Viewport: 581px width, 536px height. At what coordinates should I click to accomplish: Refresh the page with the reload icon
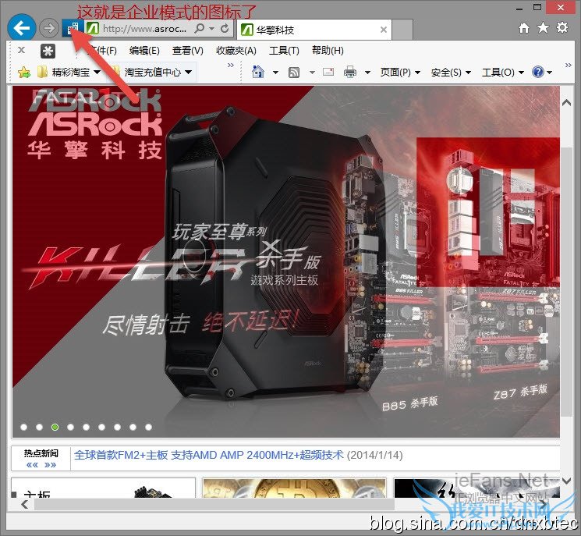[x=224, y=28]
